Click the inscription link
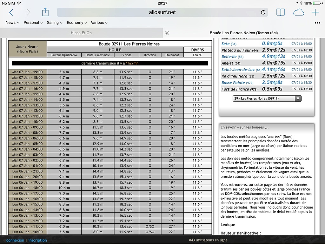The height and width of the screenshot is (244, 325). [37, 240]
